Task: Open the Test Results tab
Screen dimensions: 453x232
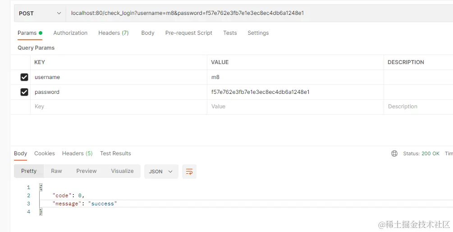Action: click(x=115, y=153)
